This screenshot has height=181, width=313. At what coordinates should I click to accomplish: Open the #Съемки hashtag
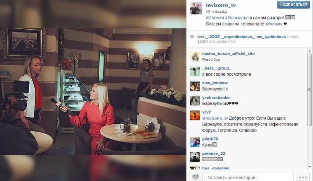point(215,18)
